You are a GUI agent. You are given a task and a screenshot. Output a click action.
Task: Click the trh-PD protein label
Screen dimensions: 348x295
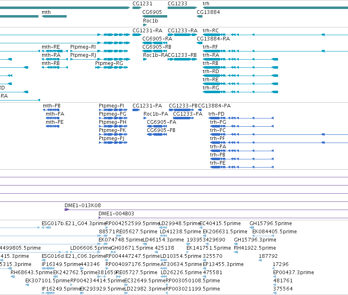(216, 114)
